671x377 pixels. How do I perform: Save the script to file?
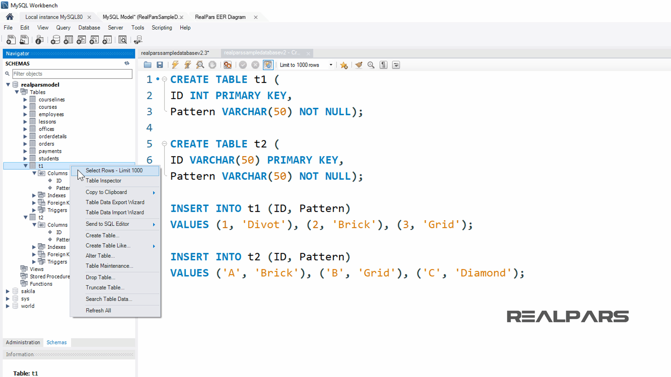(x=160, y=65)
